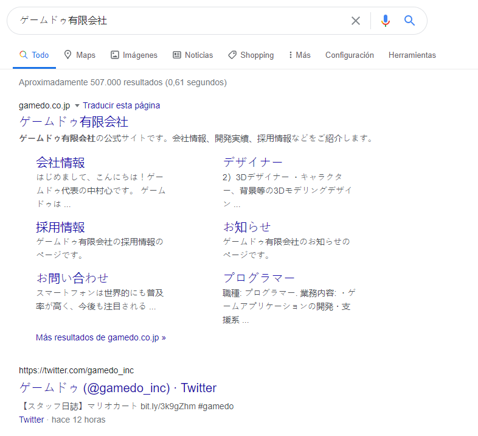Open the プログラマー sitelink
Screen dimensions: 478x436
(x=259, y=278)
